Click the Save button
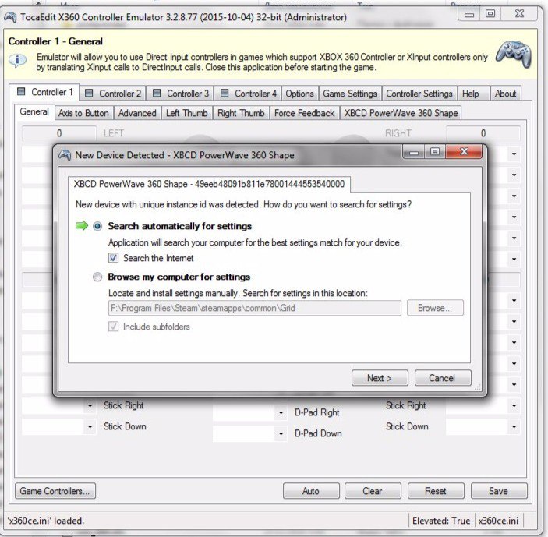 (498, 491)
